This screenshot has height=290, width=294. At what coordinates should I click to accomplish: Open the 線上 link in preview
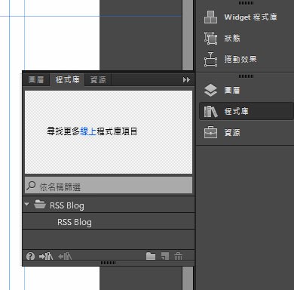88,131
